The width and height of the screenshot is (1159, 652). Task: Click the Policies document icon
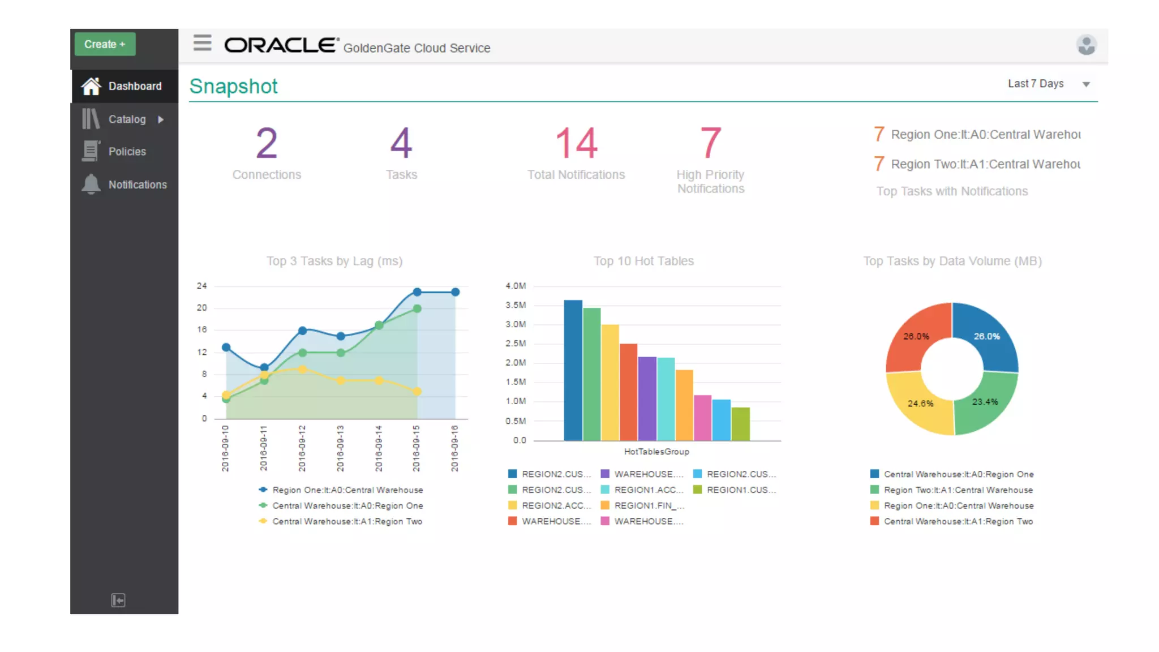91,151
